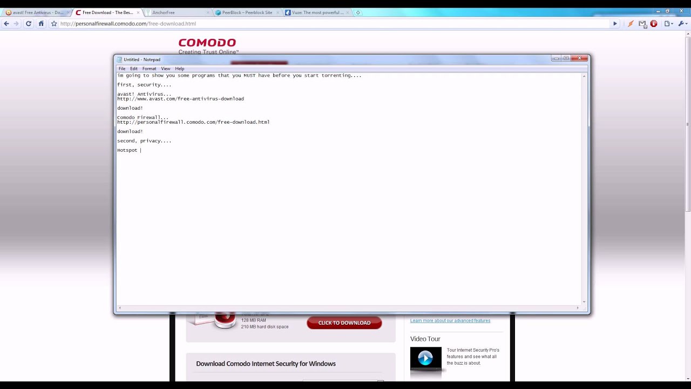The height and width of the screenshot is (389, 691).
Task: Close the Untitled Notepad window
Action: point(579,58)
